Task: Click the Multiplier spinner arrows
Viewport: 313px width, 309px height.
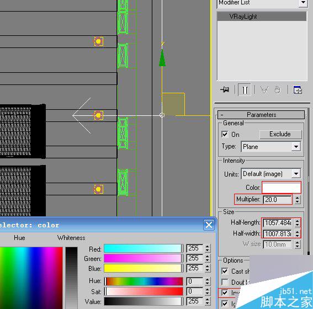Action: click(x=297, y=200)
